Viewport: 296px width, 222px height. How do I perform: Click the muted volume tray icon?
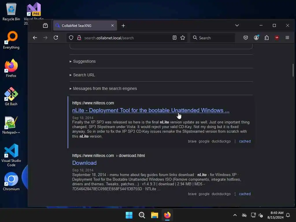tap(261, 215)
